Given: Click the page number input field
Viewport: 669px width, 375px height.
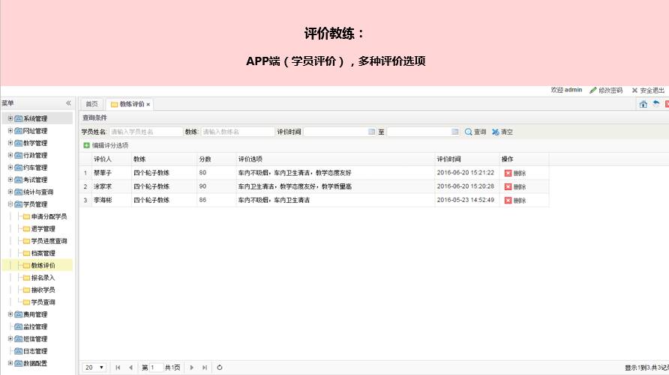Looking at the screenshot, I should [156, 368].
